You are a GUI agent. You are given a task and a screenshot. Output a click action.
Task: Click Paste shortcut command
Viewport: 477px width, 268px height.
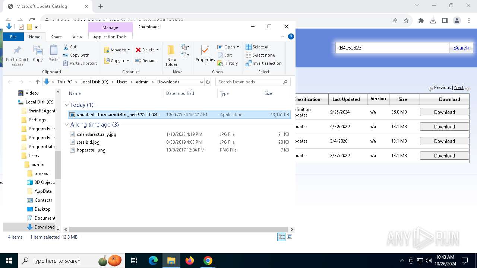point(80,63)
